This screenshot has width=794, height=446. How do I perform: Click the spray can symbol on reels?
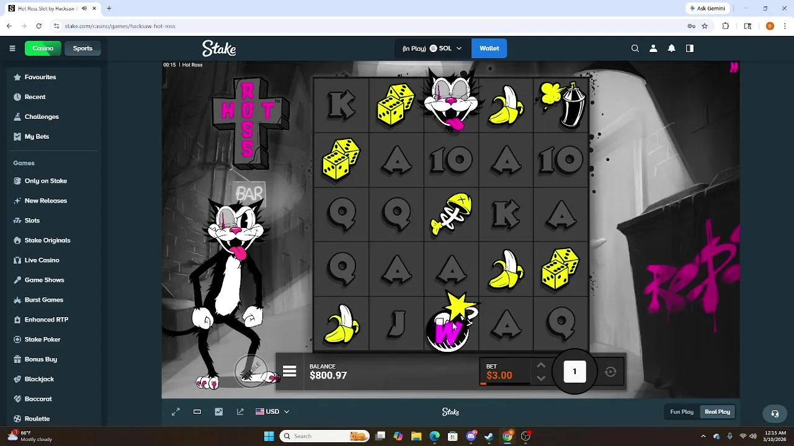[x=561, y=106]
